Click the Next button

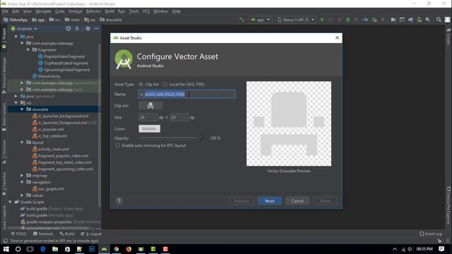coord(270,200)
